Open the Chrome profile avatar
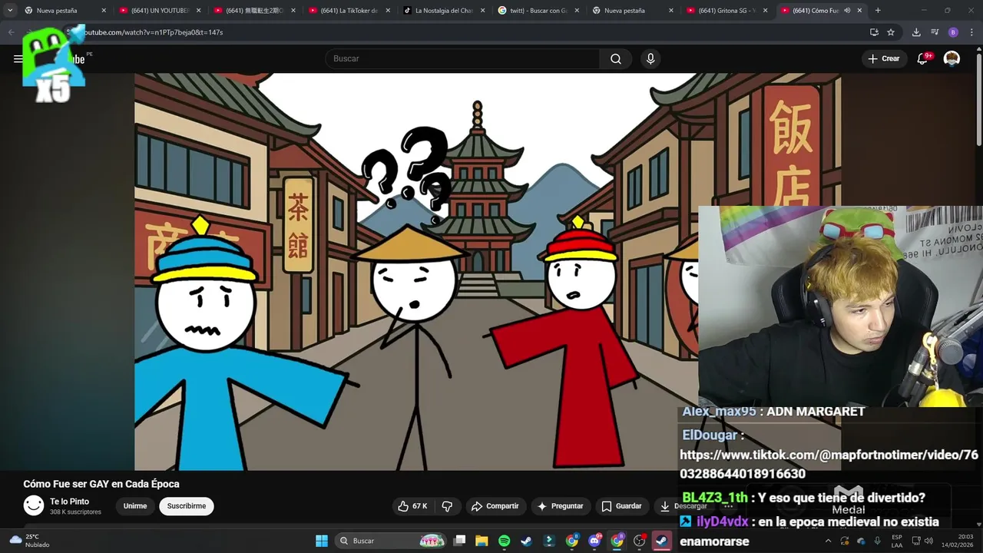This screenshot has height=553, width=983. (953, 32)
